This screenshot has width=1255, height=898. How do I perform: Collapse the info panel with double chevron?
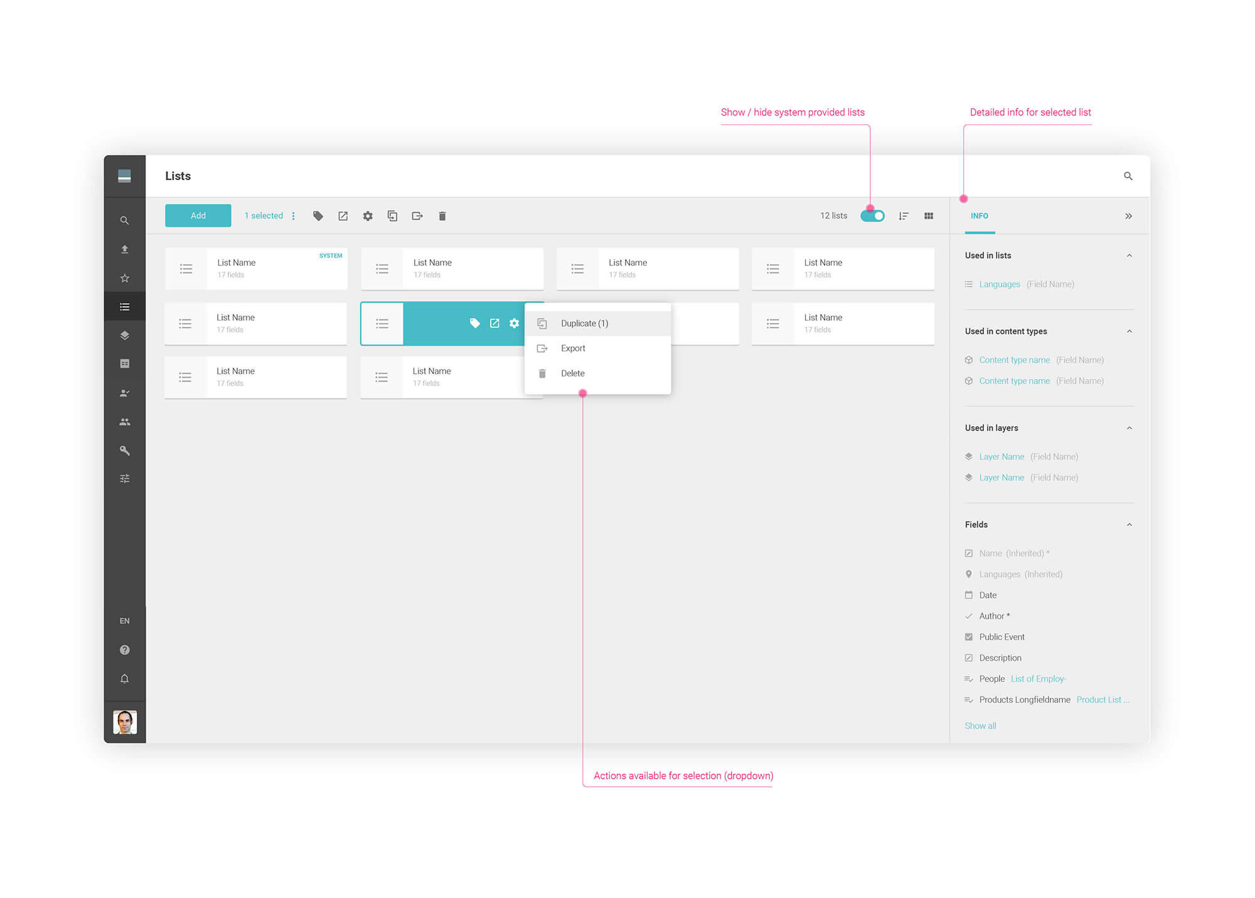(1128, 216)
